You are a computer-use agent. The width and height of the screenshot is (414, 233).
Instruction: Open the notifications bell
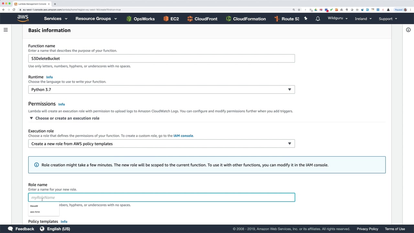pos(318,19)
